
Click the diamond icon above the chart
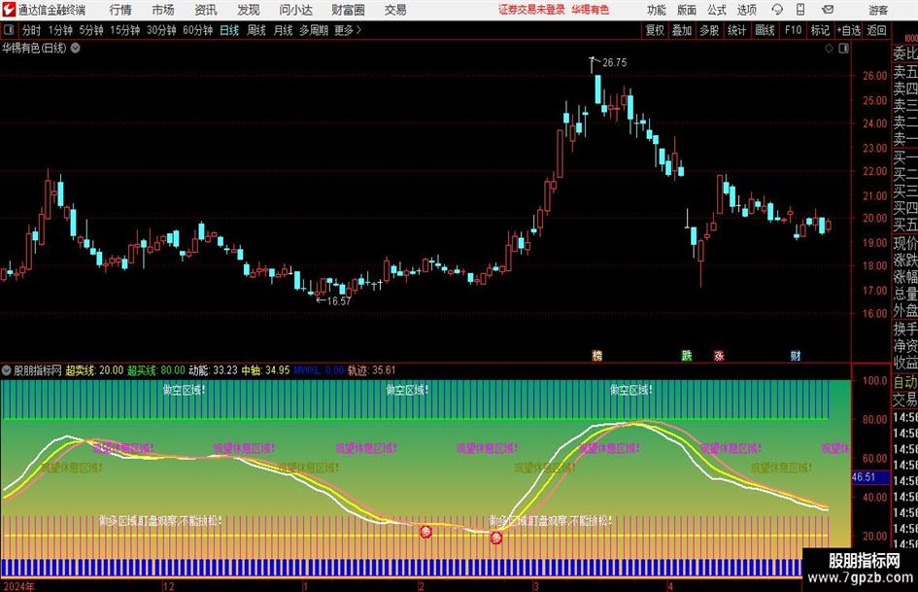(829, 49)
